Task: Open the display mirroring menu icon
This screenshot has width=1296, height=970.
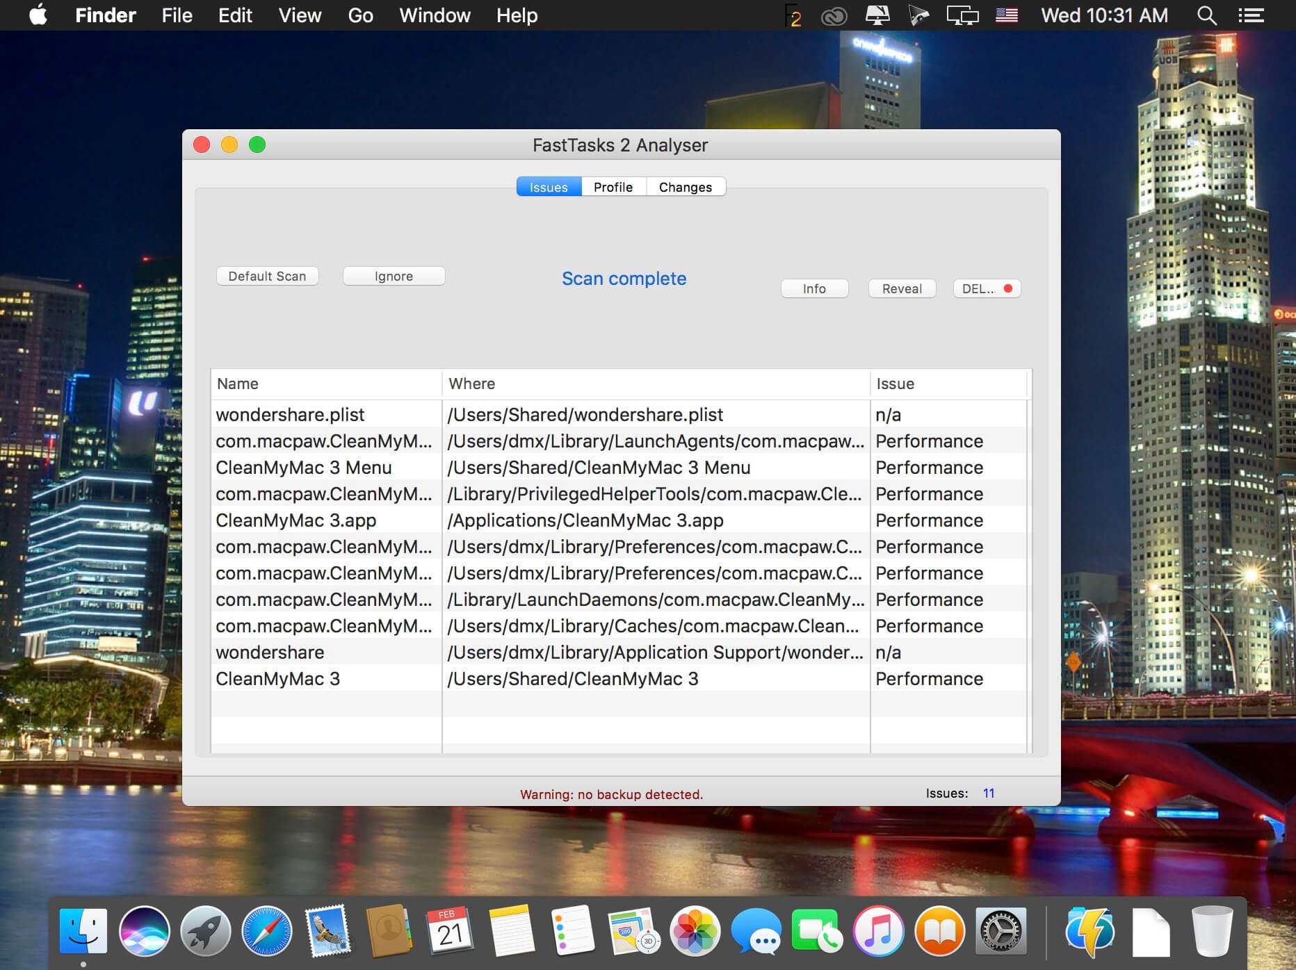Action: coord(963,15)
